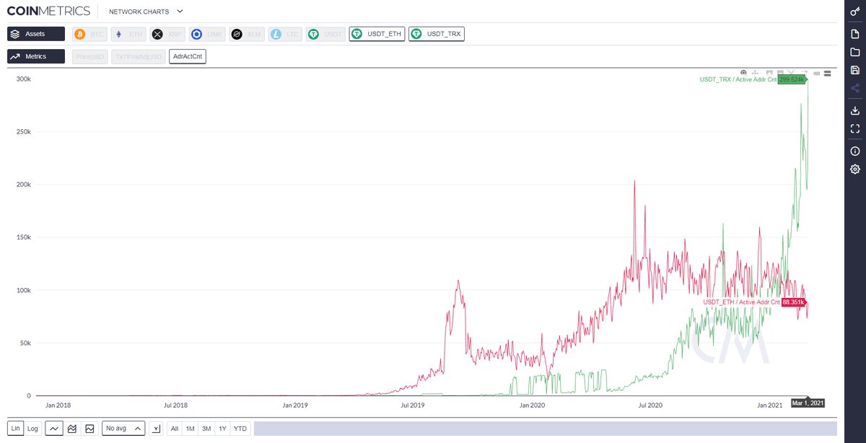866x443 pixels.
Task: Click the Jul 2019 axis label
Action: (413, 405)
